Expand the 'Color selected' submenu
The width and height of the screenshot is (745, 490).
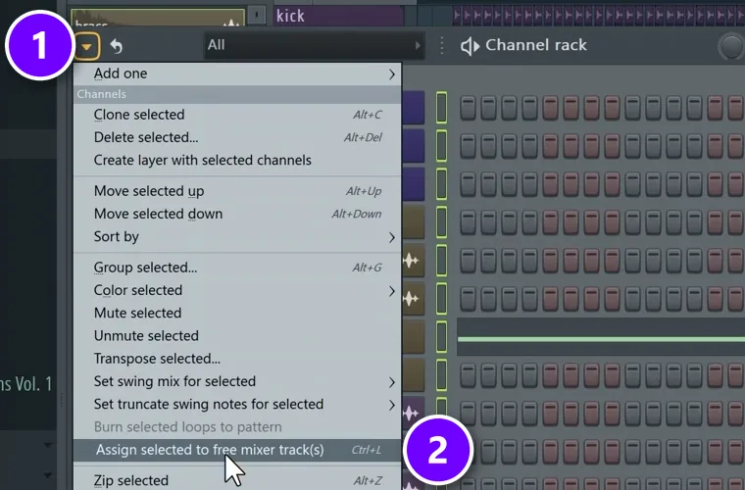click(237, 290)
